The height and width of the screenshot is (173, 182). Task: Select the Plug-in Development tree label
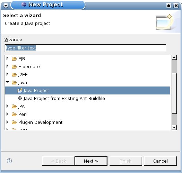point(41,122)
